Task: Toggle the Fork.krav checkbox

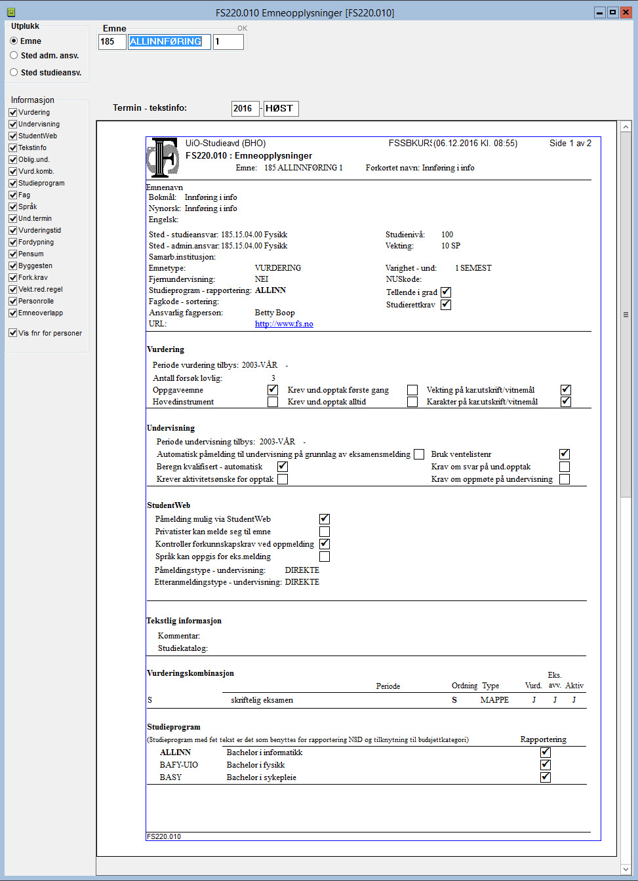Action: (12, 277)
